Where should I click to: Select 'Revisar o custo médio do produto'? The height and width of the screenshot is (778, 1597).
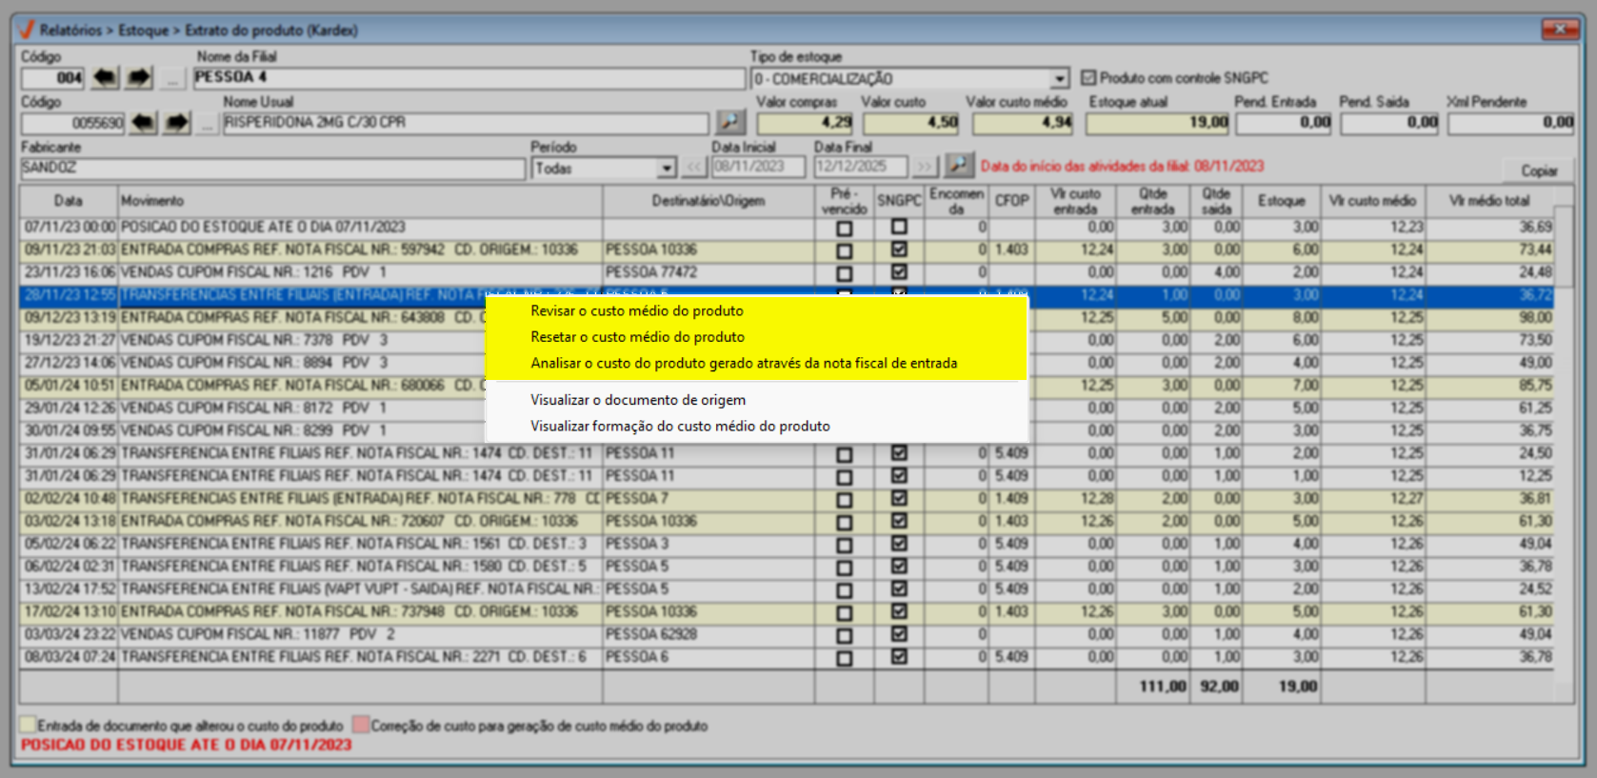(637, 311)
